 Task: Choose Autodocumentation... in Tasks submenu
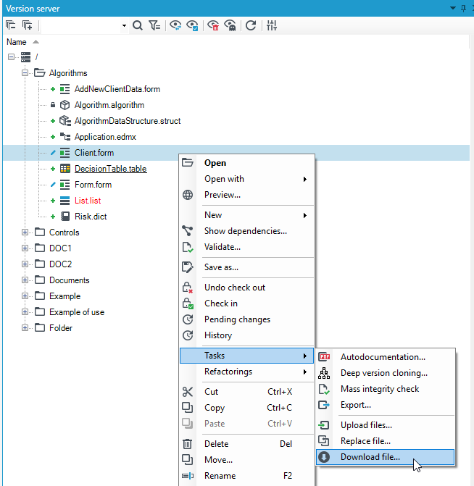(386, 357)
